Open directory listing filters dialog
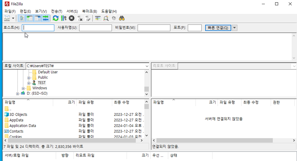The image size is (297, 161). pyautogui.click(x=98, y=18)
